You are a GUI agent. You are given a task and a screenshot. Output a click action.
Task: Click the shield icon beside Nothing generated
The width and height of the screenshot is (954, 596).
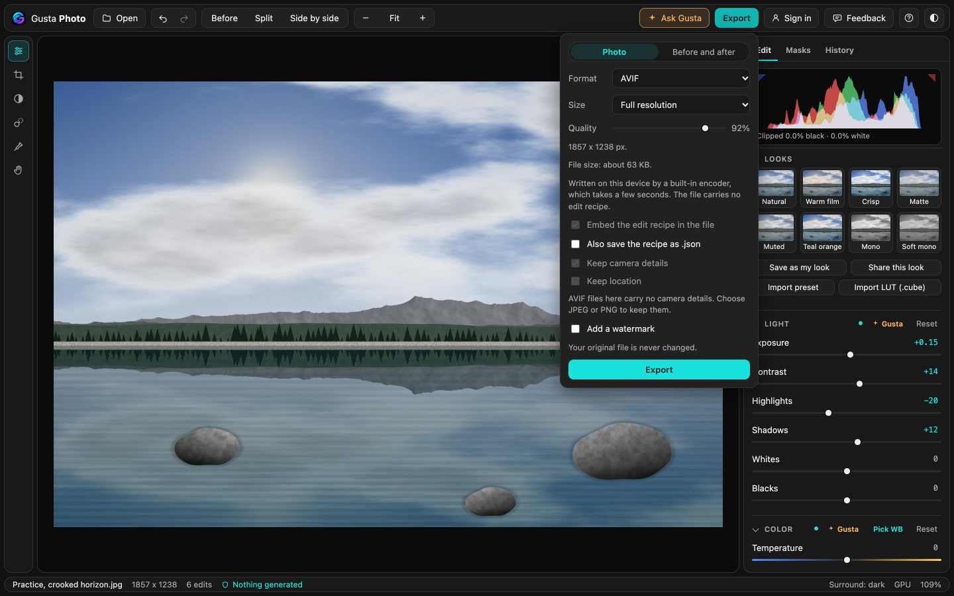pyautogui.click(x=225, y=585)
